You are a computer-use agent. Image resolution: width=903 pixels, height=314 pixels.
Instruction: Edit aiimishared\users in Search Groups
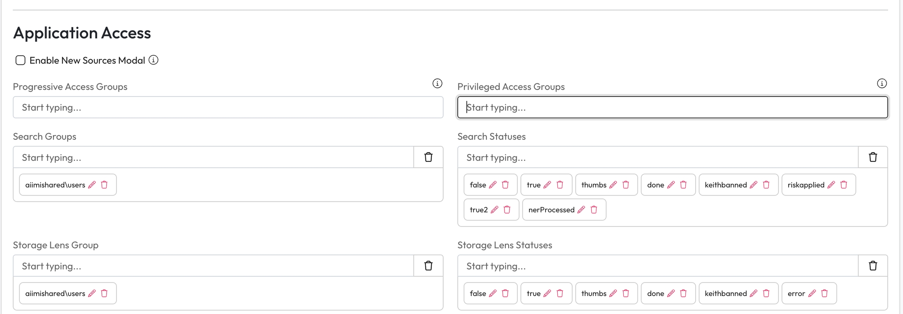[x=92, y=185]
